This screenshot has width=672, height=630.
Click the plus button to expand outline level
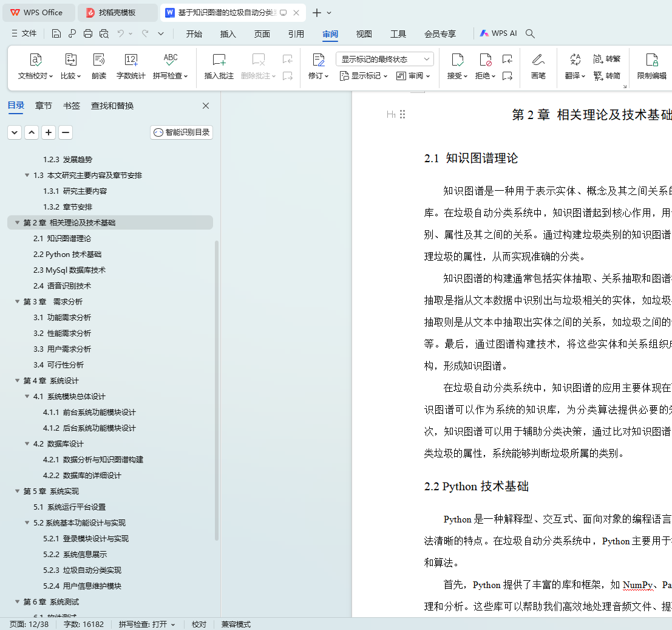(49, 132)
